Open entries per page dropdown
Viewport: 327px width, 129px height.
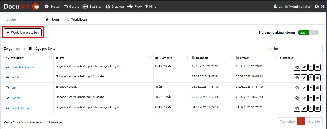pos(21,49)
